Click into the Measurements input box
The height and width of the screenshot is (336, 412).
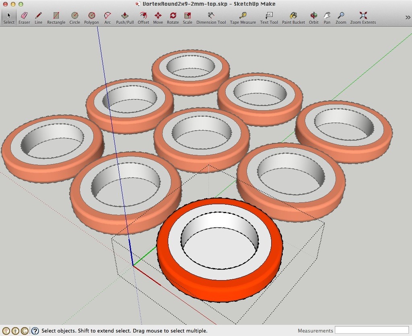point(371,330)
